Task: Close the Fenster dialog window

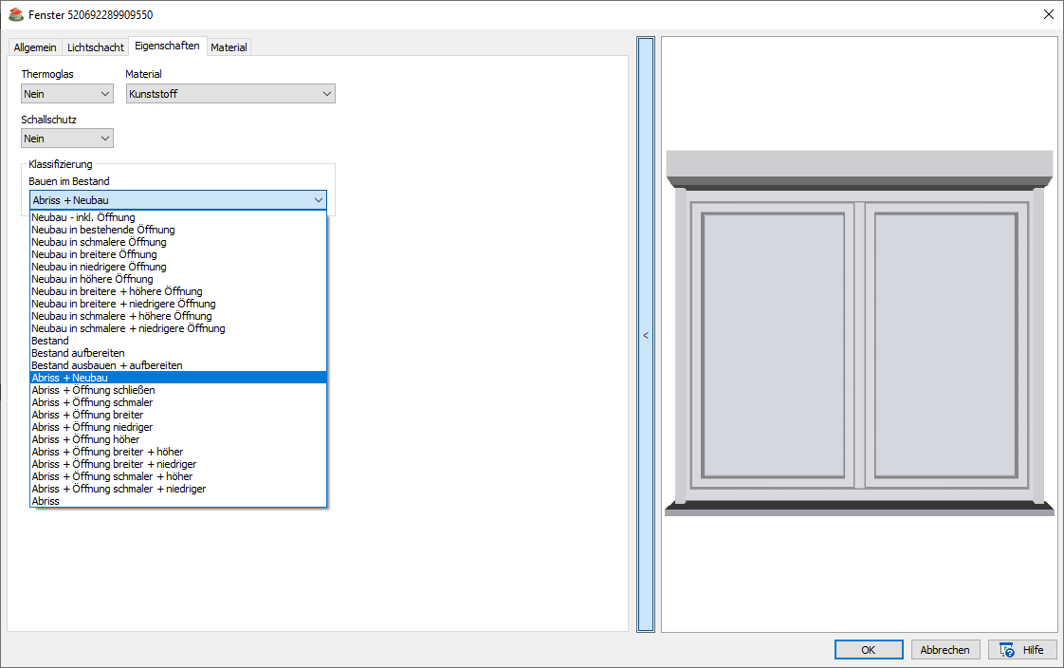Action: point(1048,14)
